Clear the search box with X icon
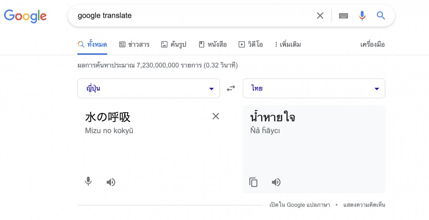 pyautogui.click(x=320, y=16)
